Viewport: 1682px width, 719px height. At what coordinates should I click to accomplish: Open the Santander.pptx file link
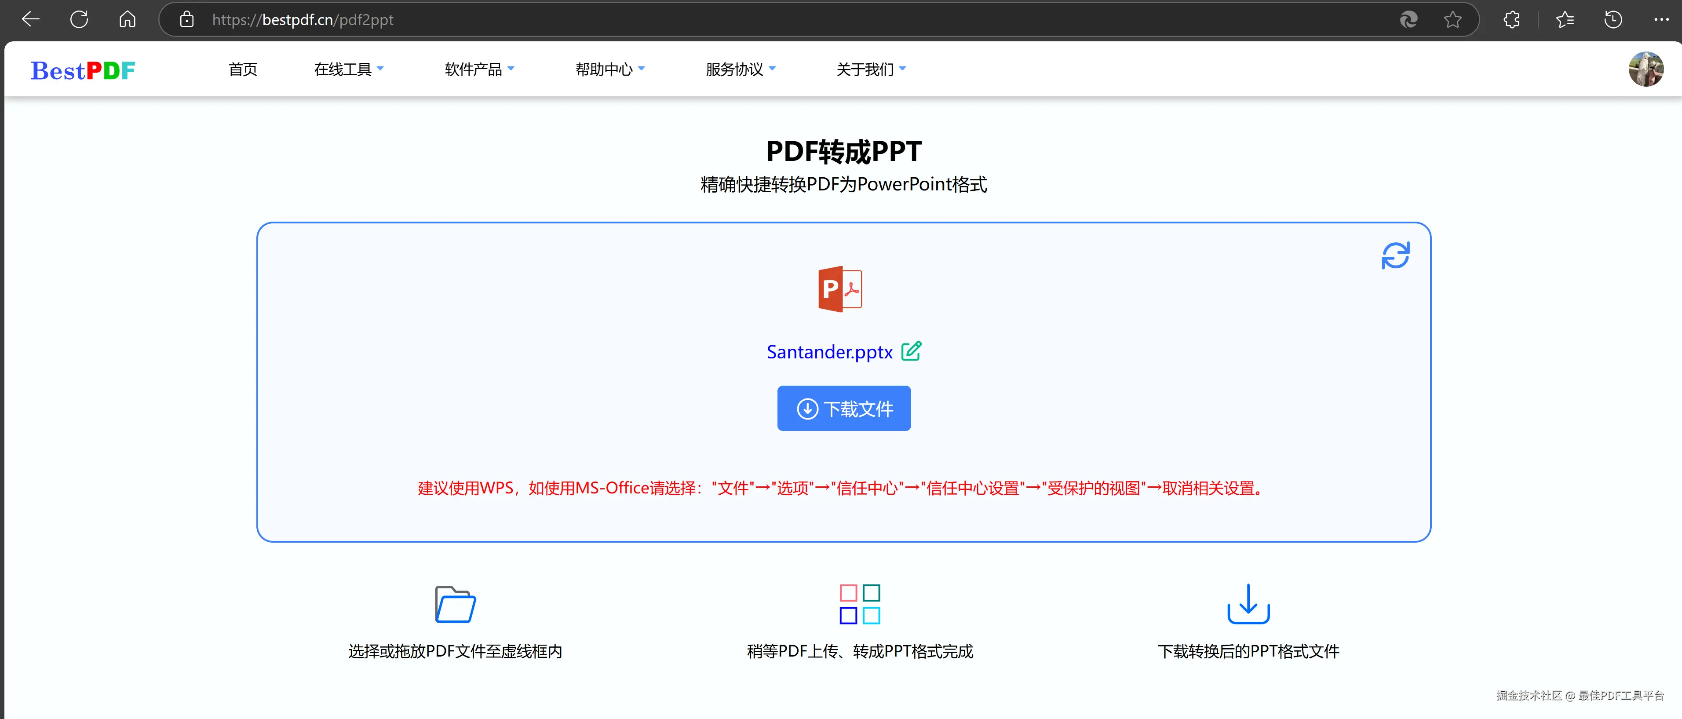point(828,351)
